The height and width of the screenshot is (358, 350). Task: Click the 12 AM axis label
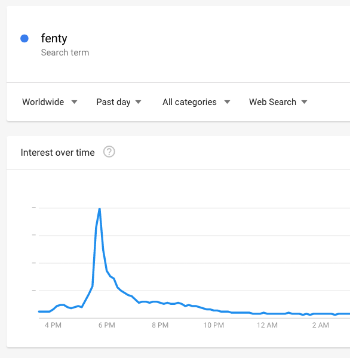[x=267, y=325]
